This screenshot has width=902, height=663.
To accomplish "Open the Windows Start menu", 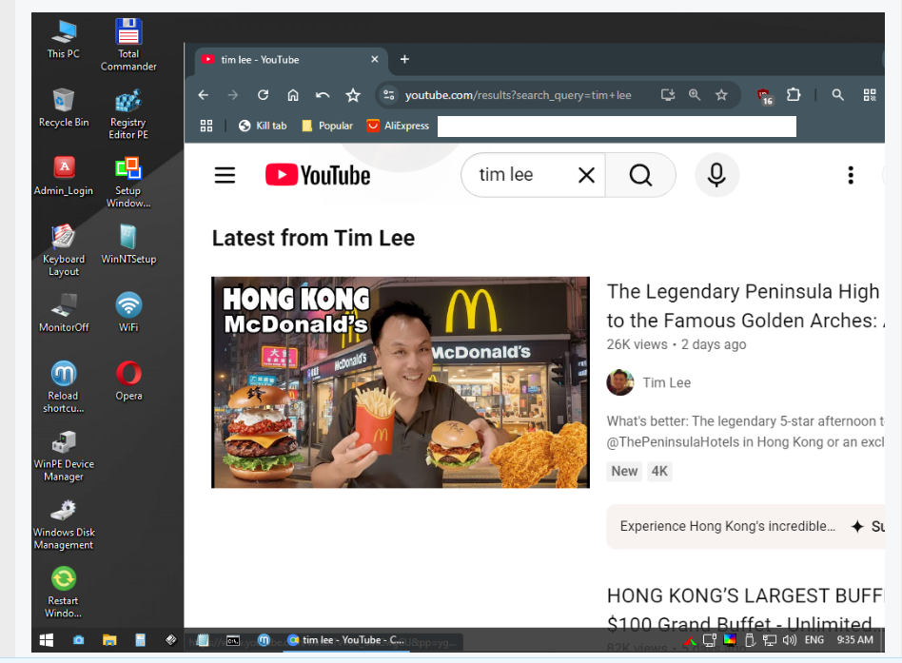I will [x=47, y=640].
